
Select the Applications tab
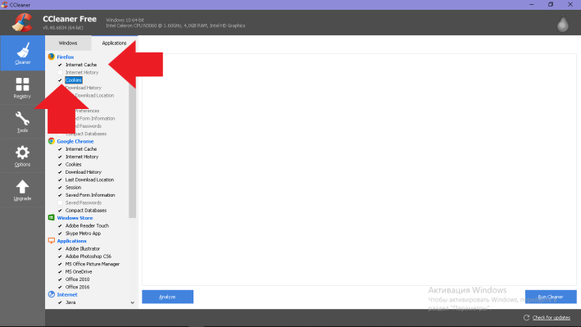[114, 43]
